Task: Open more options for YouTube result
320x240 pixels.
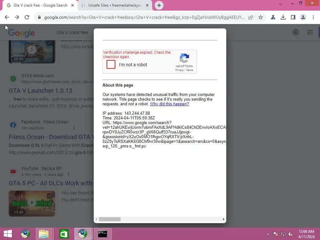Action: (x=68, y=175)
